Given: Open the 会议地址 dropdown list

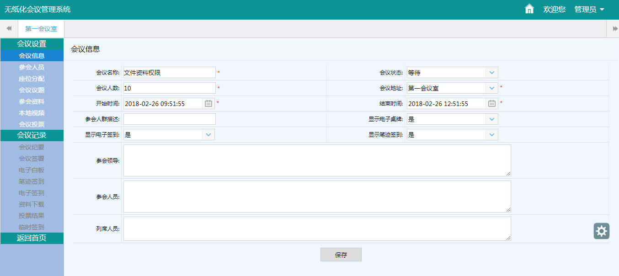Looking at the screenshot, I should pos(491,88).
